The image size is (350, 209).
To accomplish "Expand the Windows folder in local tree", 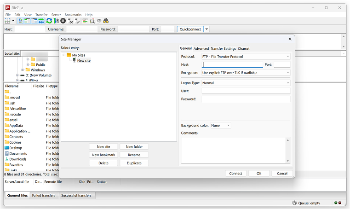I will [x=23, y=70].
